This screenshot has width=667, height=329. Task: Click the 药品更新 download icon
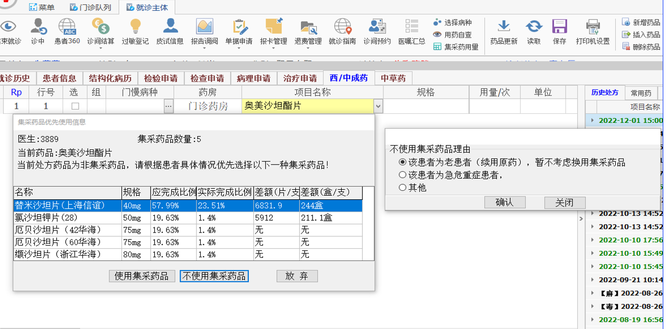(504, 27)
